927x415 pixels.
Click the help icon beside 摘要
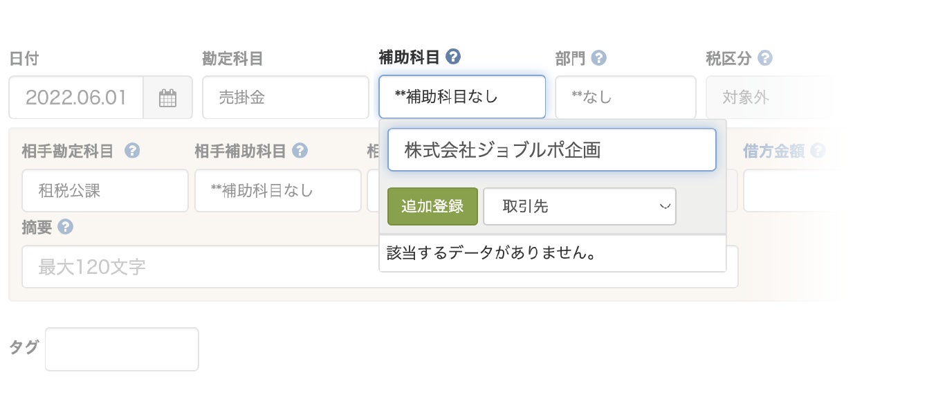pyautogui.click(x=66, y=227)
